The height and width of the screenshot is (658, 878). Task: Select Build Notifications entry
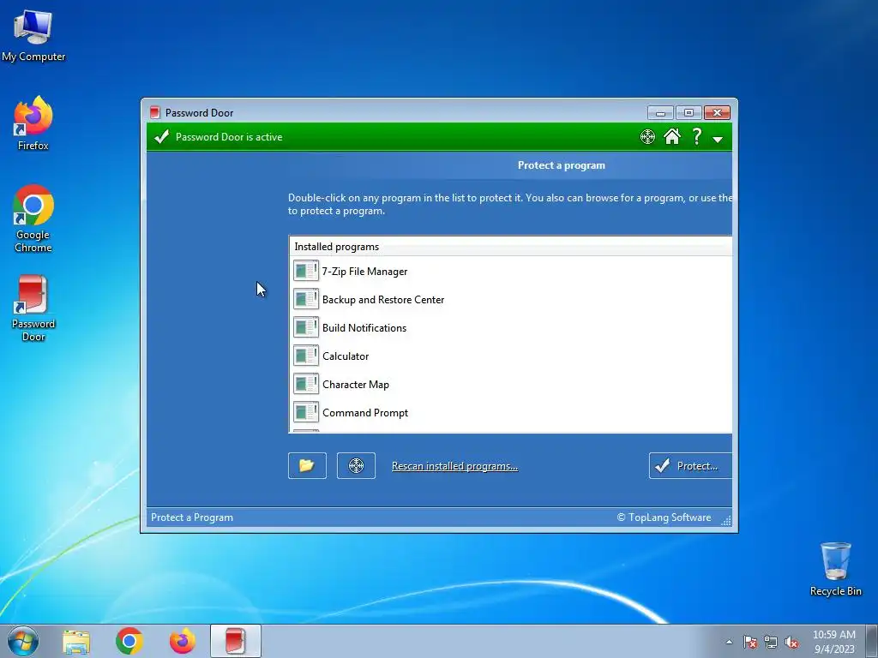(511, 328)
